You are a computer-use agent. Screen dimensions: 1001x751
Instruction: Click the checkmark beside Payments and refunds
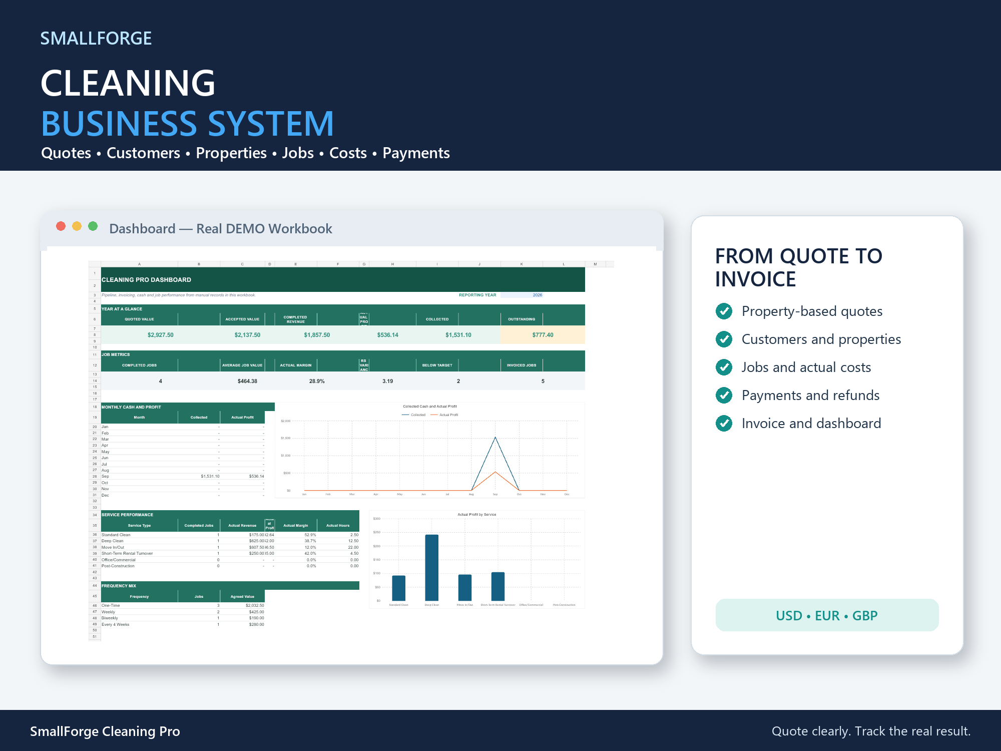724,395
